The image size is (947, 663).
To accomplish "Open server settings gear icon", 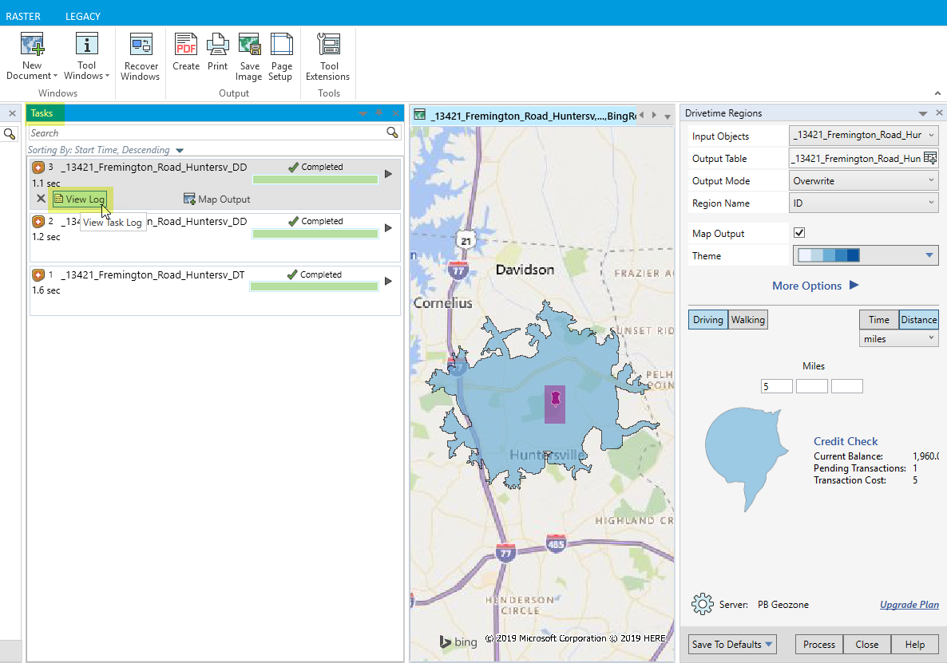I will pyautogui.click(x=703, y=604).
